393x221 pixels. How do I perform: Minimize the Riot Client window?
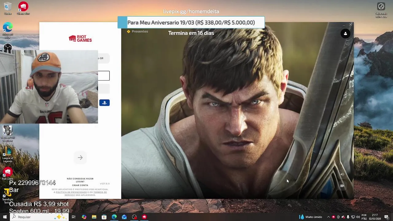tap(344, 25)
